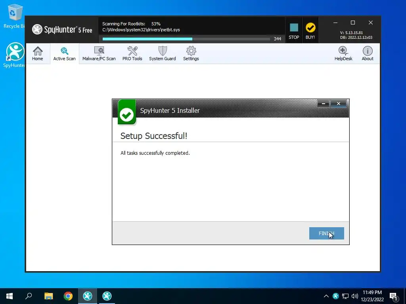This screenshot has width=406, height=304.
Task: Open the volume tray icon
Action: pyautogui.click(x=355, y=296)
